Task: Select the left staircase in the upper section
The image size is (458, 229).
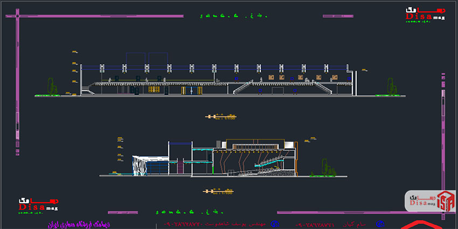Action: (x=242, y=87)
